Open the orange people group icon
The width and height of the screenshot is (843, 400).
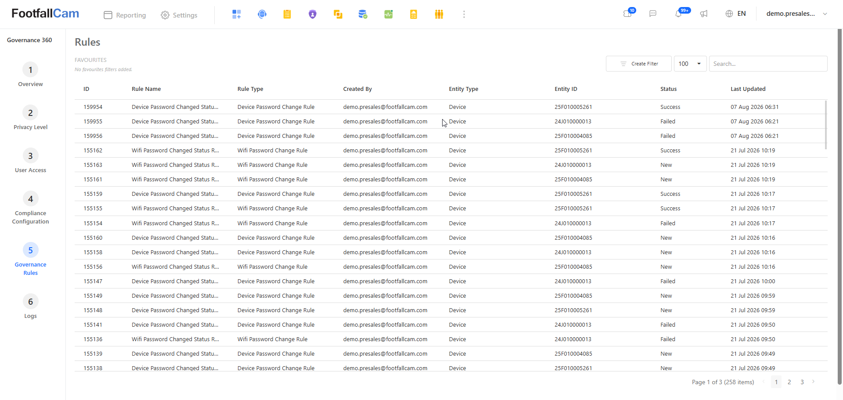click(439, 14)
